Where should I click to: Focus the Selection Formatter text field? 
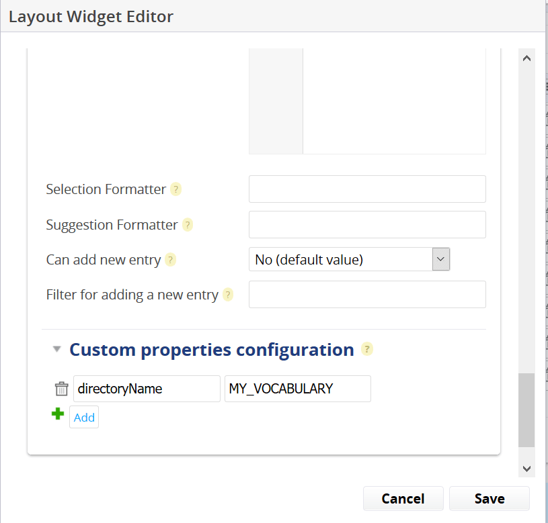(367, 189)
